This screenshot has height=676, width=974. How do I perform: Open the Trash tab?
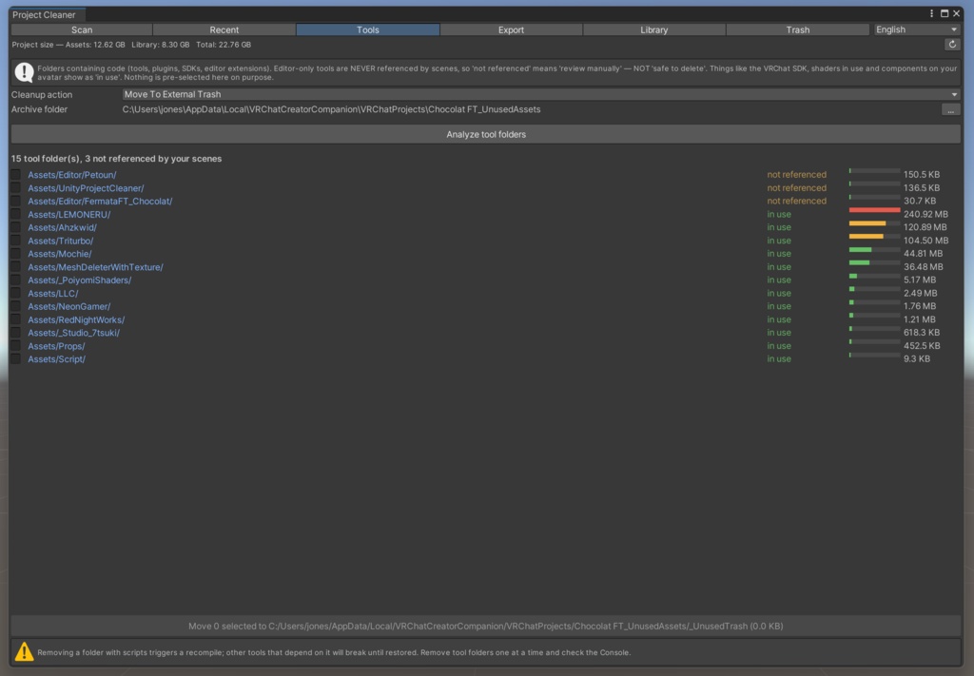[x=798, y=29]
